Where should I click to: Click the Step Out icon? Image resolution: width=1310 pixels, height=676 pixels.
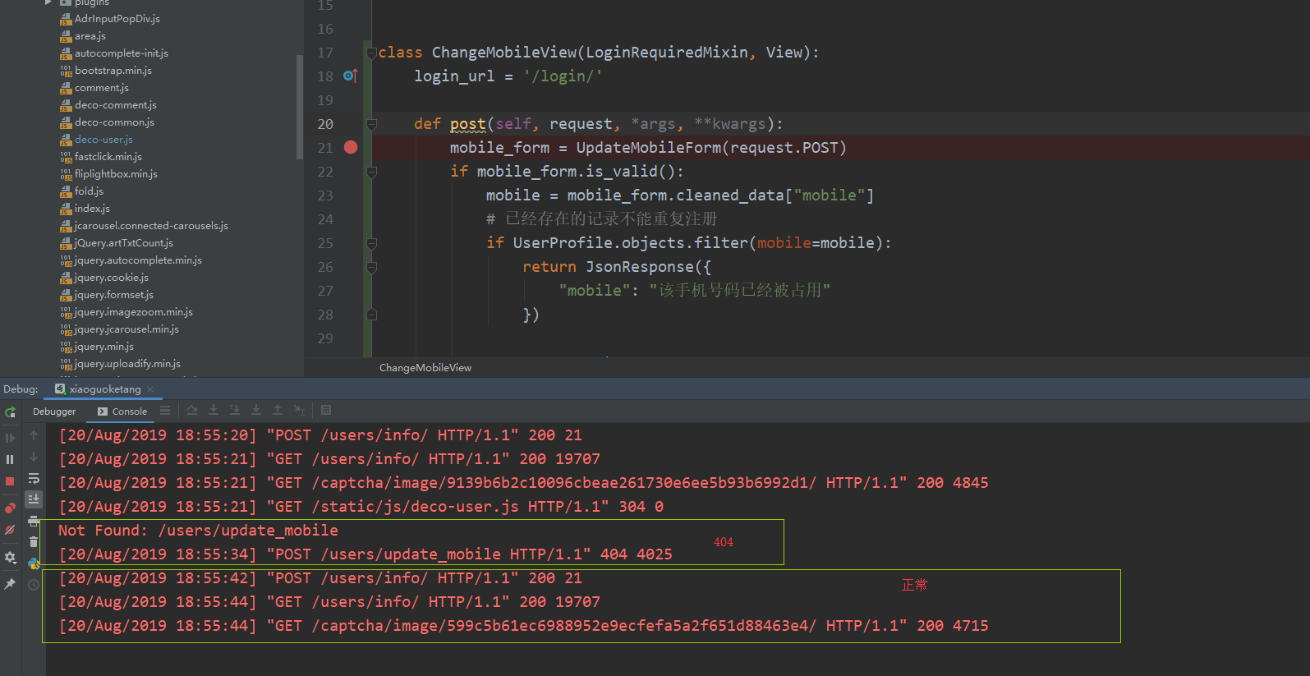(x=278, y=411)
